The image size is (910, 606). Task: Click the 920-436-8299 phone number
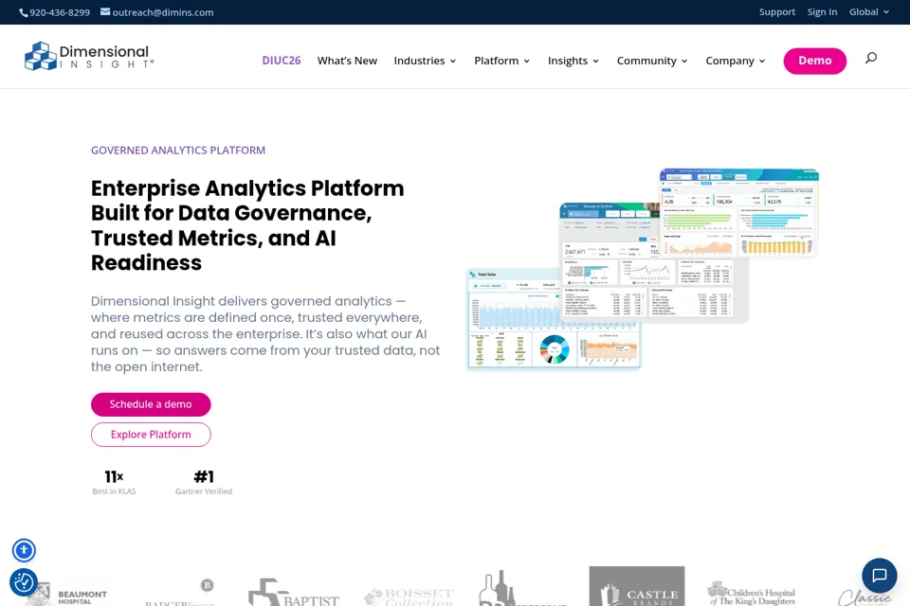[60, 12]
